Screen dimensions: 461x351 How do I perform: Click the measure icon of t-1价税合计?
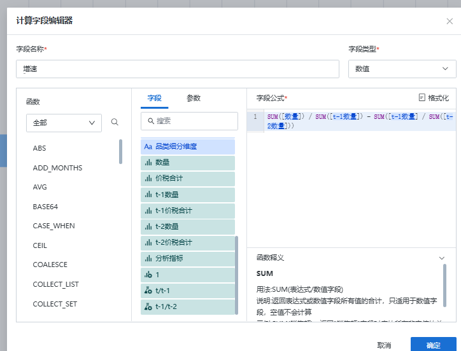click(148, 210)
